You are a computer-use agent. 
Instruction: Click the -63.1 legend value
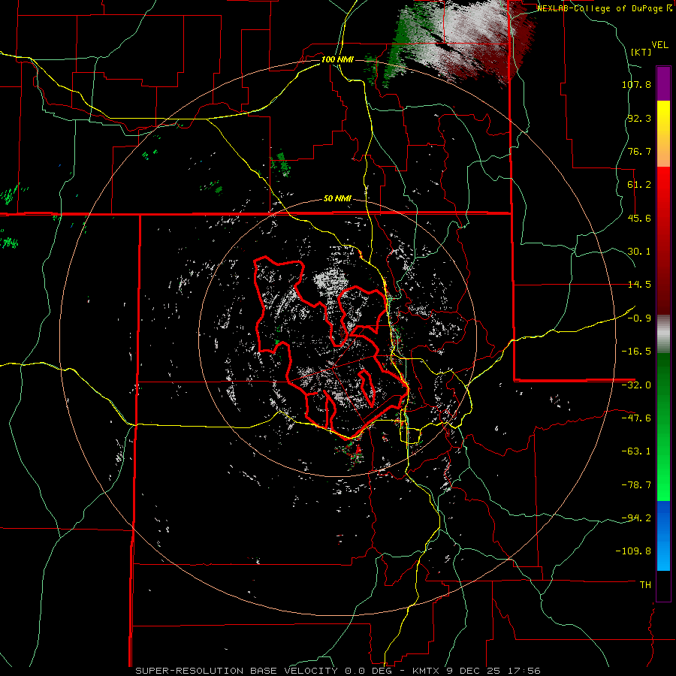[636, 451]
